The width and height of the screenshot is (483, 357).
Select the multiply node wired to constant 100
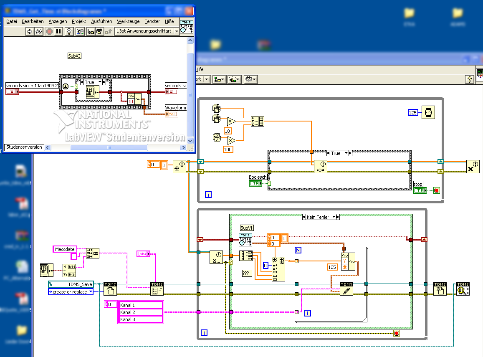click(x=231, y=140)
